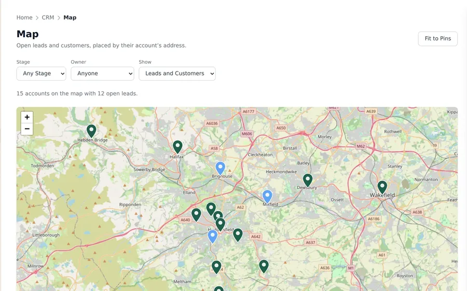Click the Ossett town label
This screenshot has height=291, width=467.
tap(337, 200)
